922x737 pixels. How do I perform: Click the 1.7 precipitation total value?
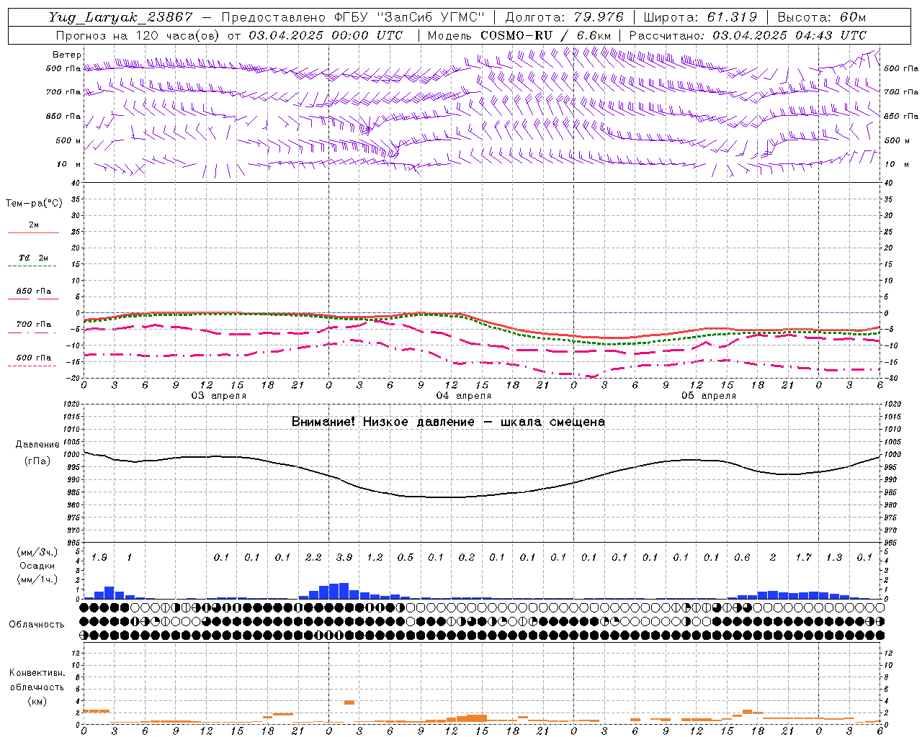pyautogui.click(x=803, y=558)
